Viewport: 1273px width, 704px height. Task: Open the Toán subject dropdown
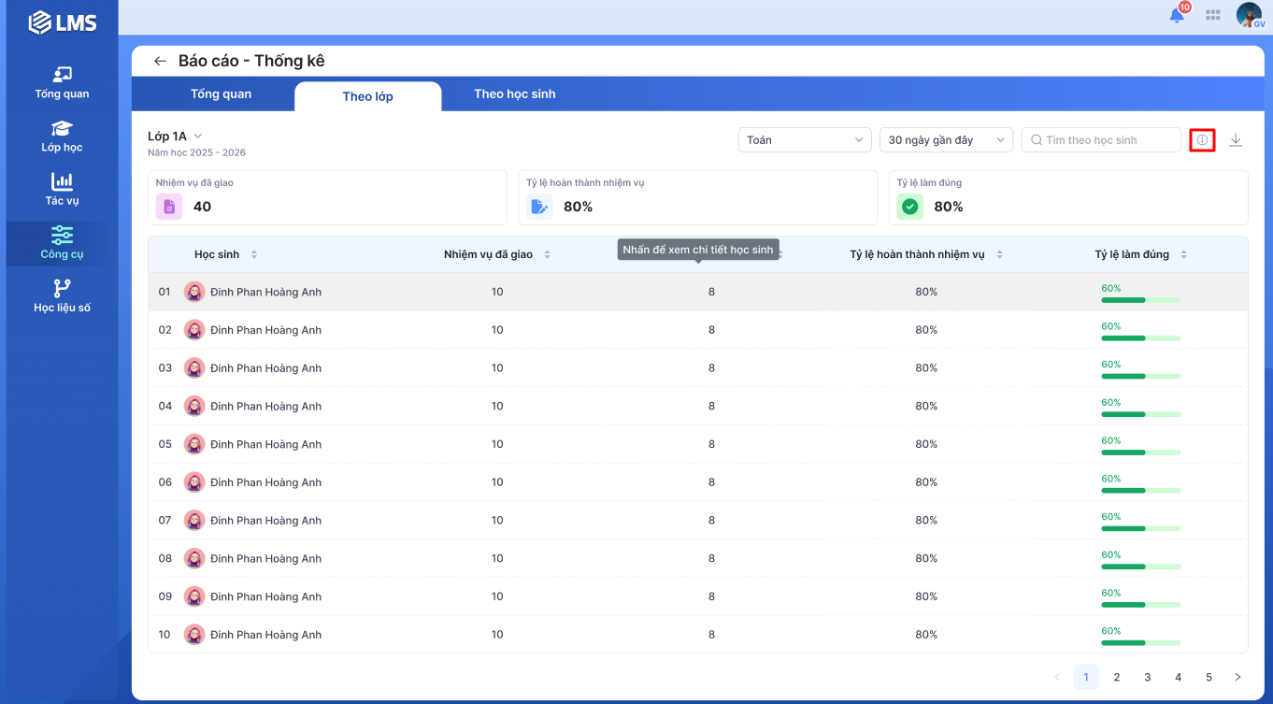click(x=804, y=140)
